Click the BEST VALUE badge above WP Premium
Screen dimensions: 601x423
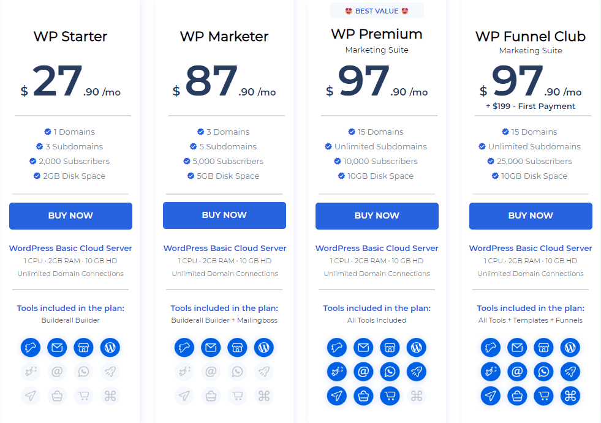click(377, 11)
